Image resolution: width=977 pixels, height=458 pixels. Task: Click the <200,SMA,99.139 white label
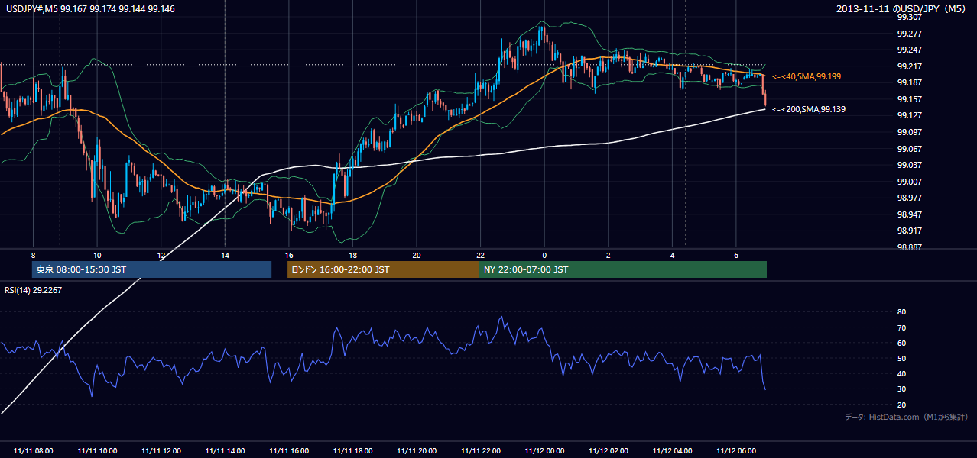[x=809, y=109]
